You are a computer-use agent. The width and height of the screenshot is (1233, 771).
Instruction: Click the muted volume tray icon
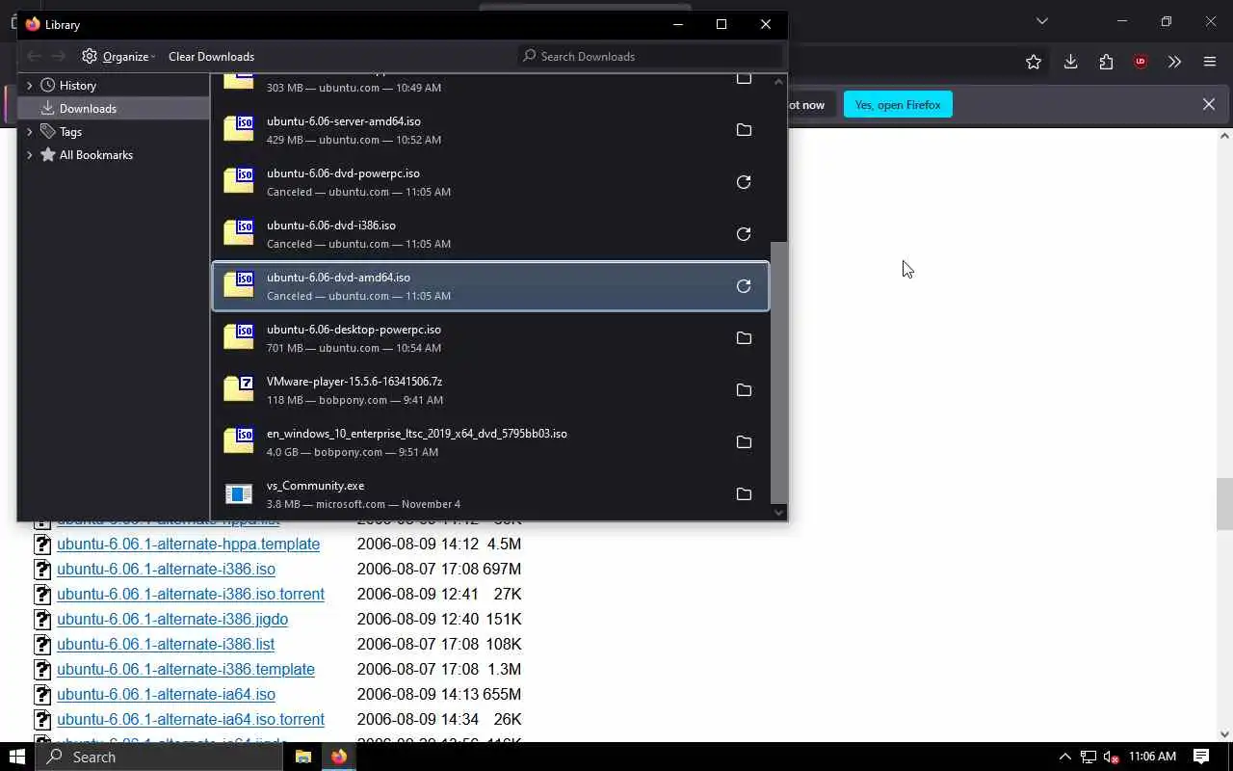1111,757
